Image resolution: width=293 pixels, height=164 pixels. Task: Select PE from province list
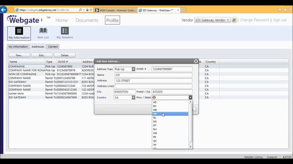(x=170, y=137)
